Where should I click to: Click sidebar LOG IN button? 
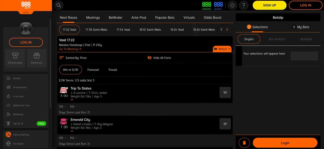tap(26, 42)
